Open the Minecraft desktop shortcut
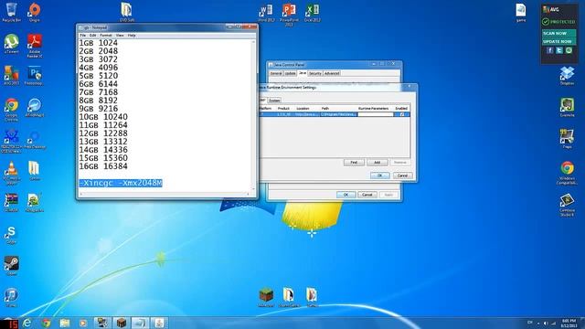585x329 pixels. 266,297
